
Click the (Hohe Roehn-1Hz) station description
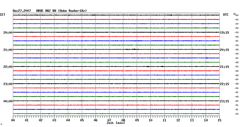[x=73, y=11]
